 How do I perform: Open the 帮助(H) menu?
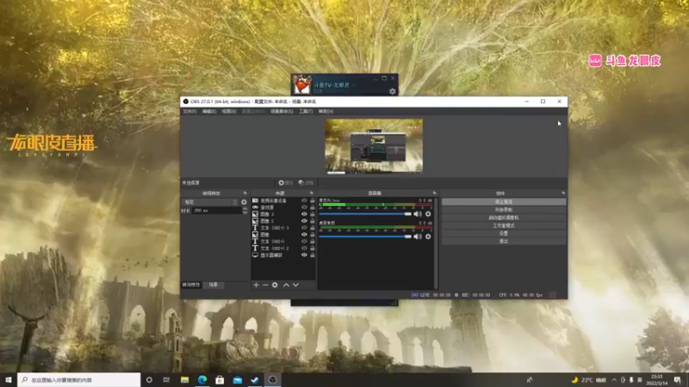coord(326,112)
